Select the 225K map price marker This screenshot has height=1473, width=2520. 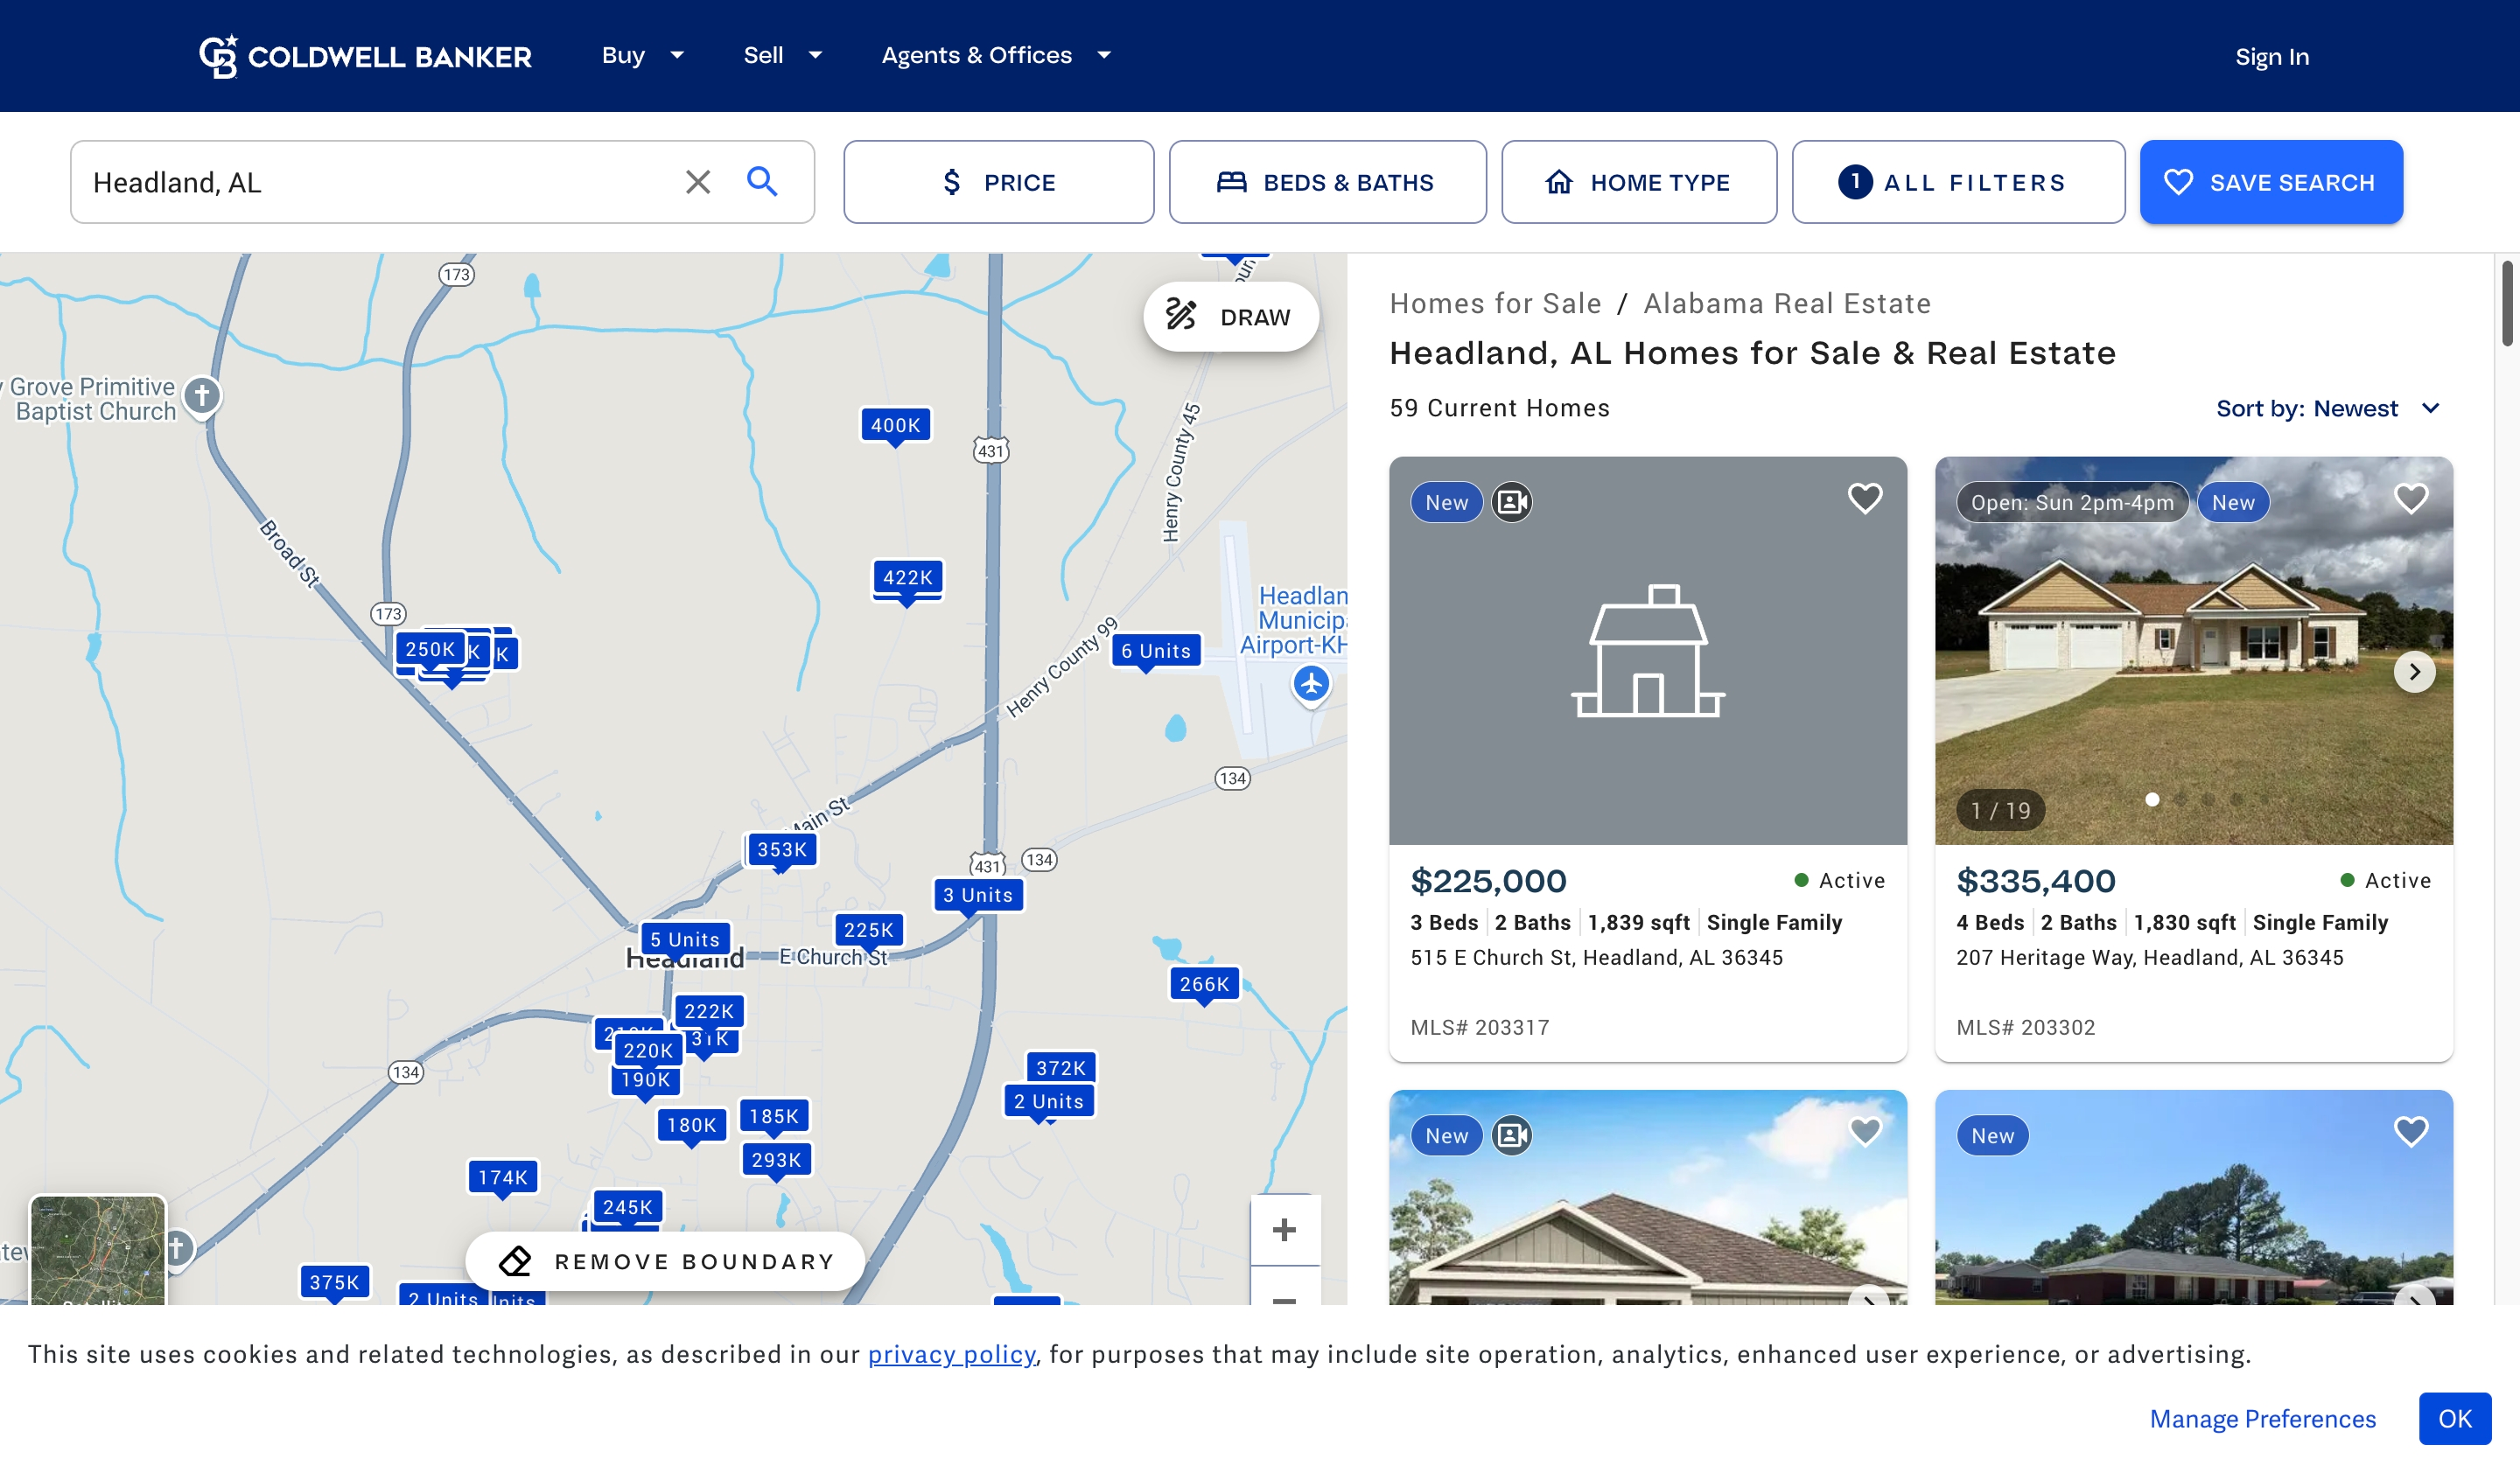[x=868, y=929]
